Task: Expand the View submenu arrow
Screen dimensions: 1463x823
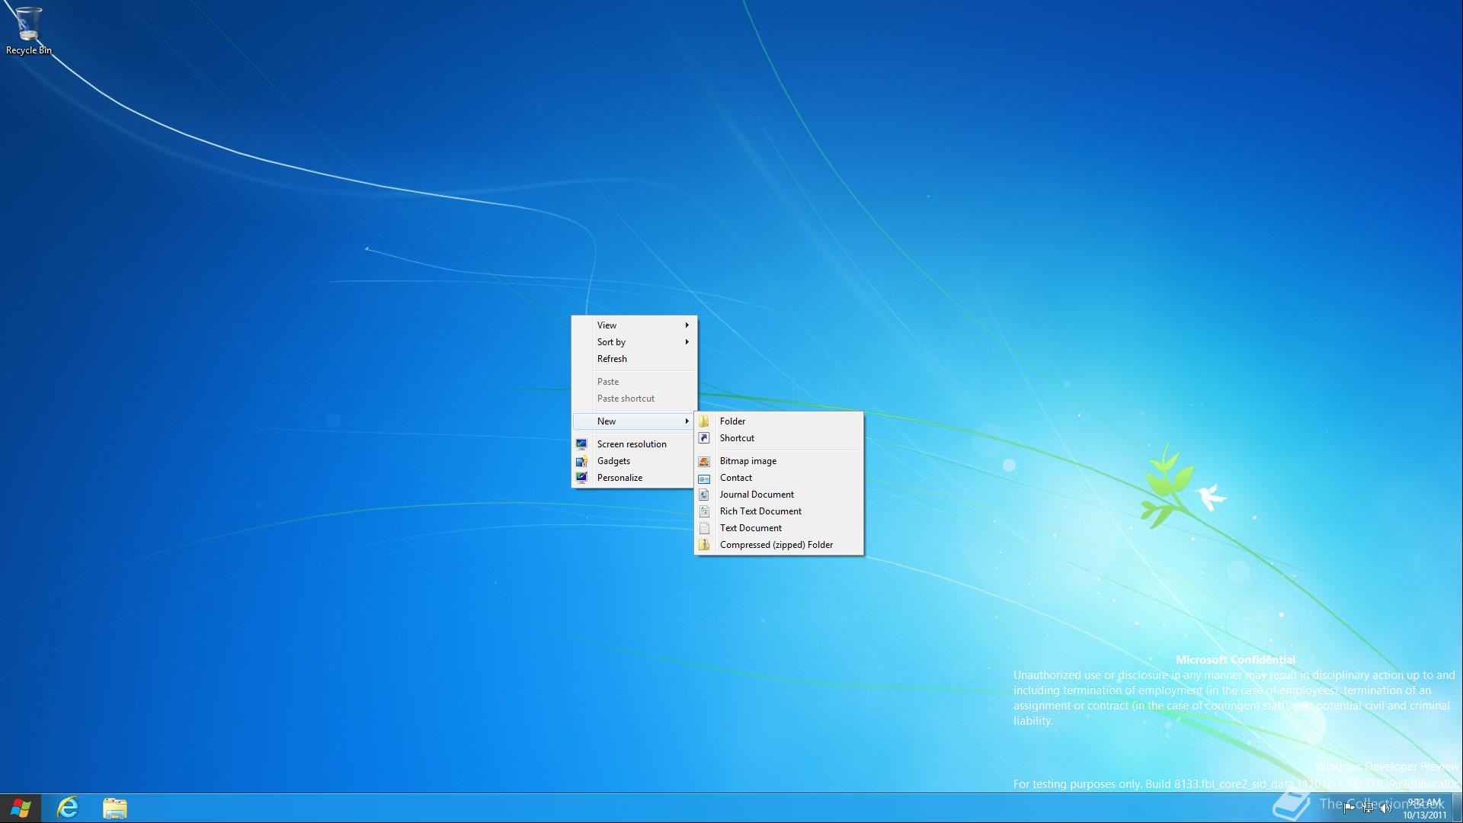Action: coord(687,325)
